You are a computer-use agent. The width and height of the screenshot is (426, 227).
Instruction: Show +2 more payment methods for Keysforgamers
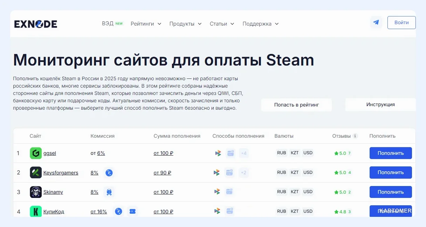[x=244, y=172]
